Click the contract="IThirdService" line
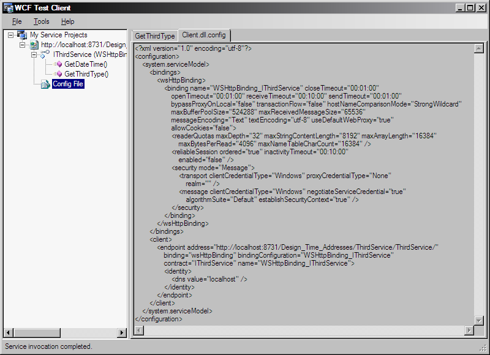 pos(259,263)
